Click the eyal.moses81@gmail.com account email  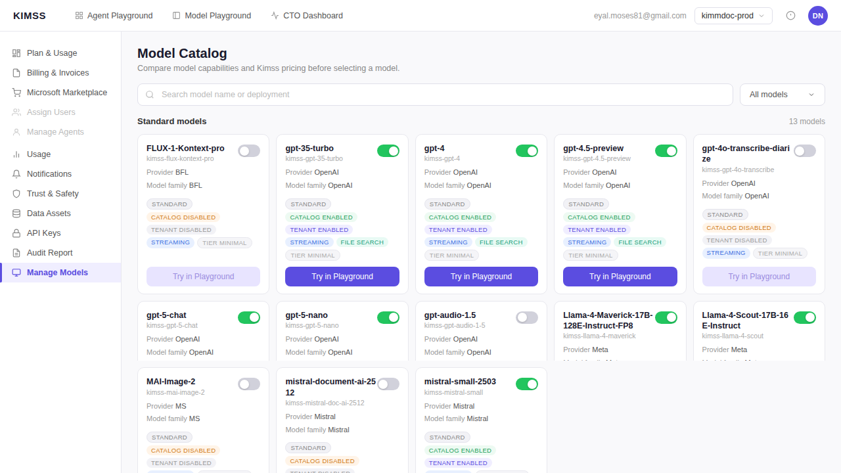(640, 16)
